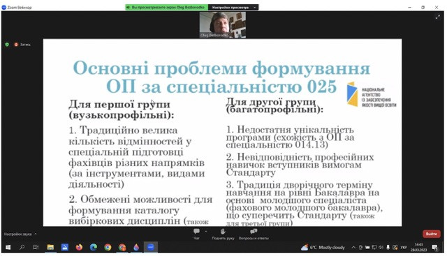Click the National Agency logo on slide

point(372,95)
